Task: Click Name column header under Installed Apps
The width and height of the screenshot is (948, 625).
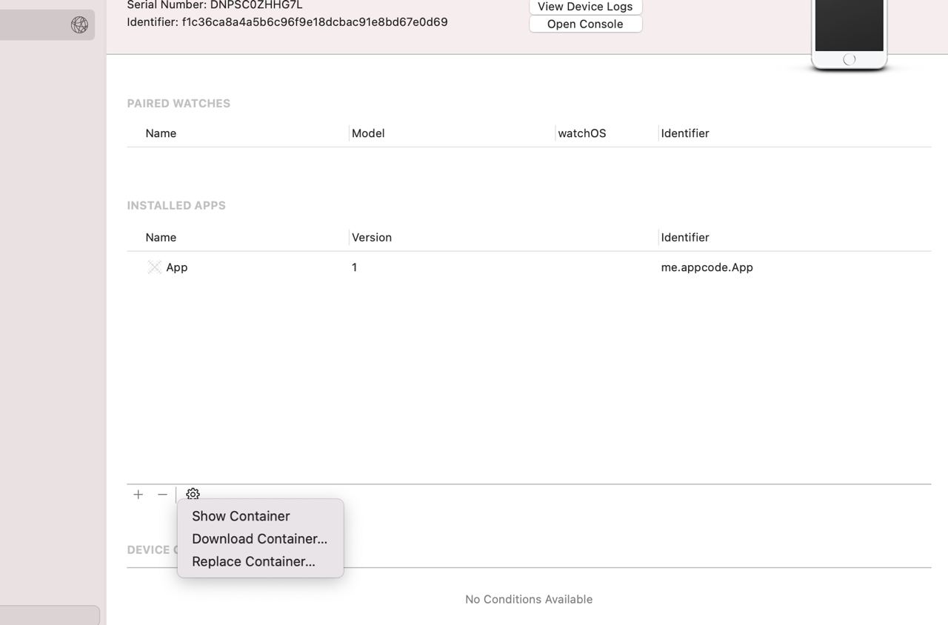Action: point(161,238)
